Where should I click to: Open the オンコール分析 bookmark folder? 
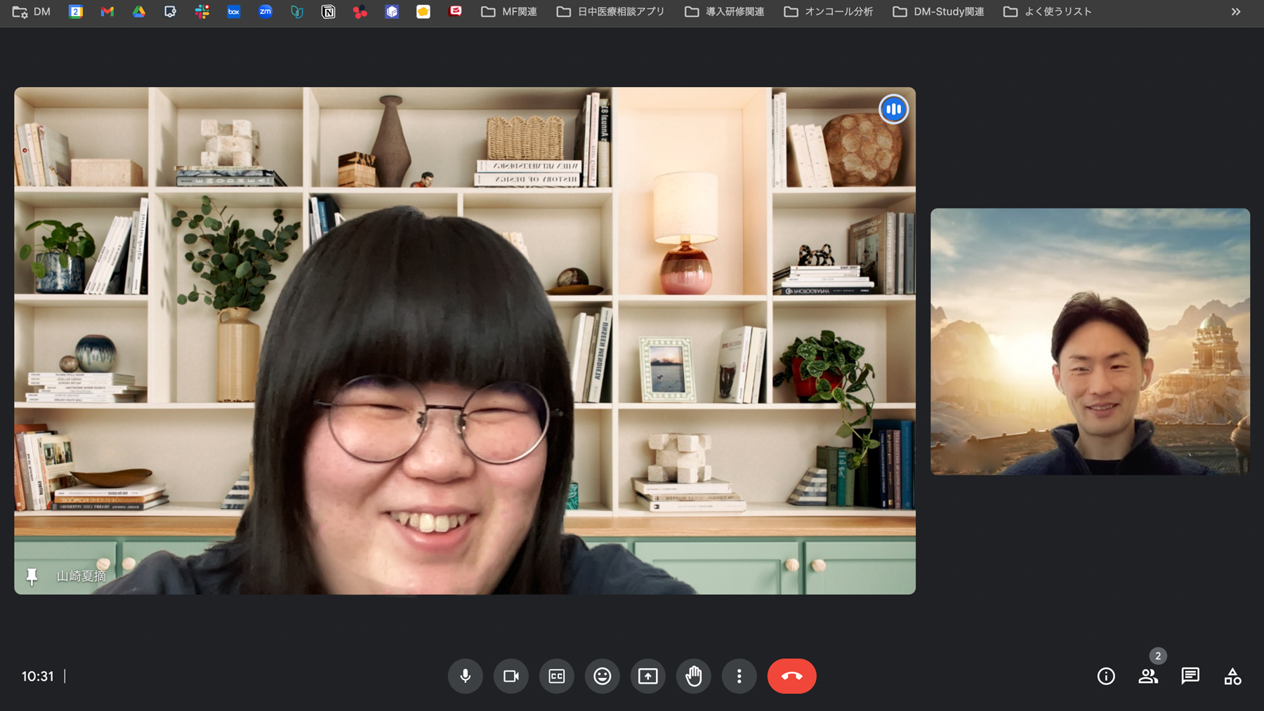(829, 12)
